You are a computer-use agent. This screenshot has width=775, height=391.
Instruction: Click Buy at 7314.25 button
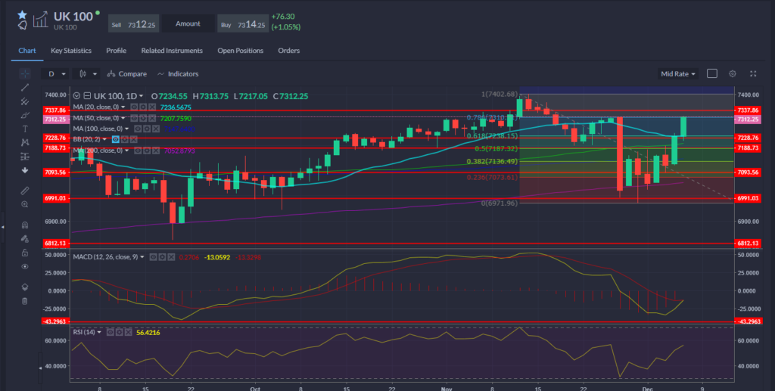[x=243, y=23]
